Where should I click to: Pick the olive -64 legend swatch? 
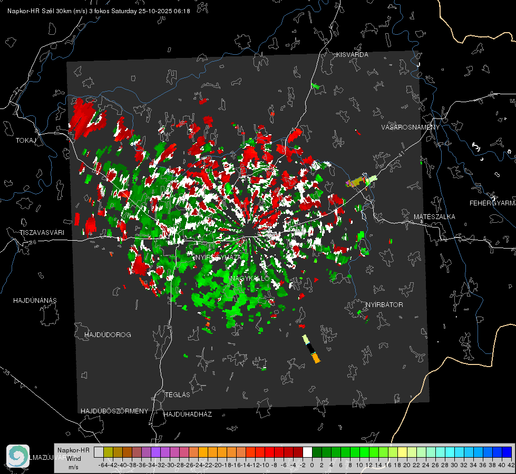point(108,452)
